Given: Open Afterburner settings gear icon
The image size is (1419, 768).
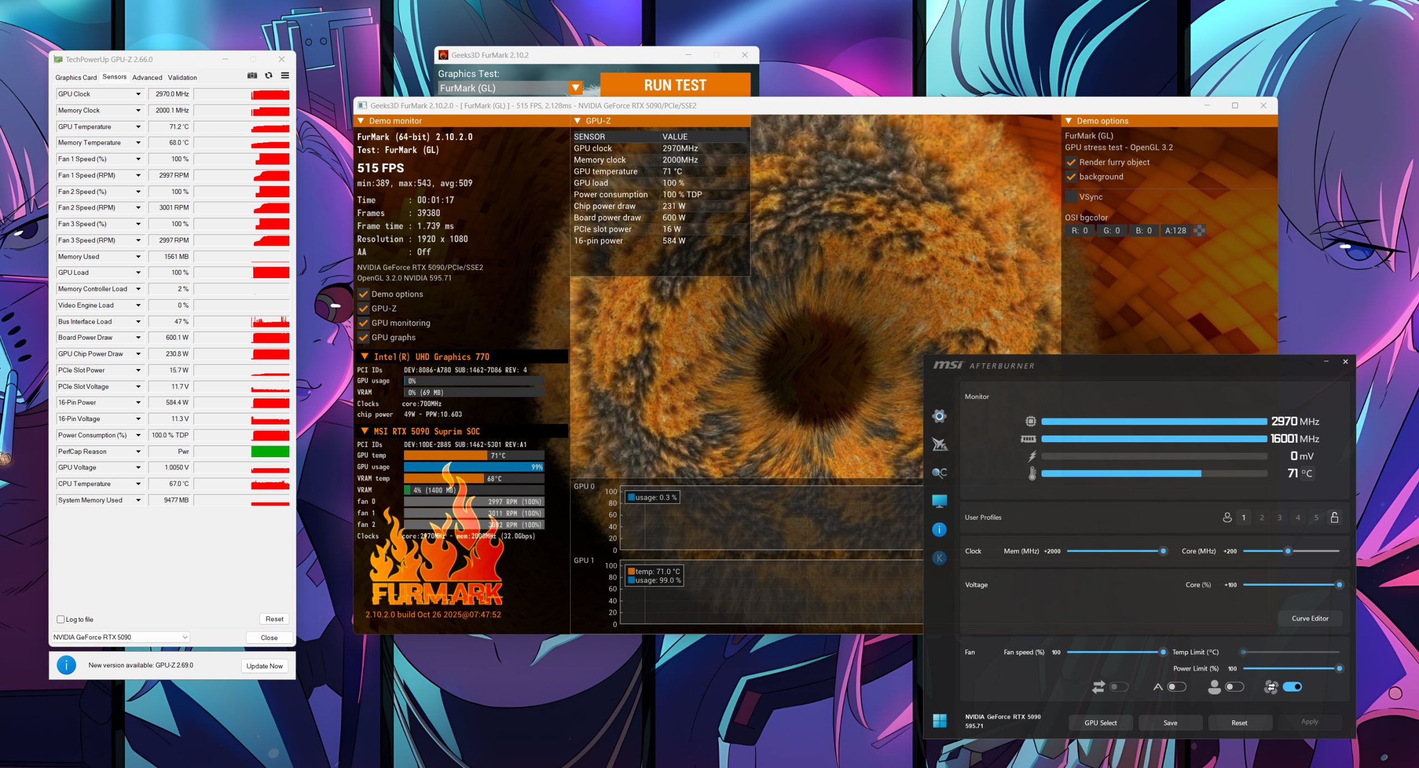Looking at the screenshot, I should click(939, 416).
